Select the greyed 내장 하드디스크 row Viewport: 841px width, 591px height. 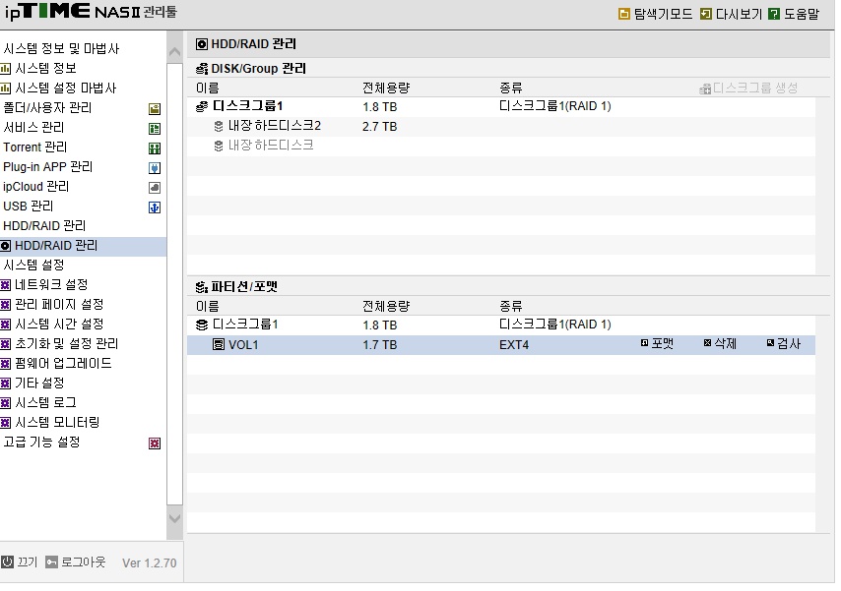tap(501, 146)
